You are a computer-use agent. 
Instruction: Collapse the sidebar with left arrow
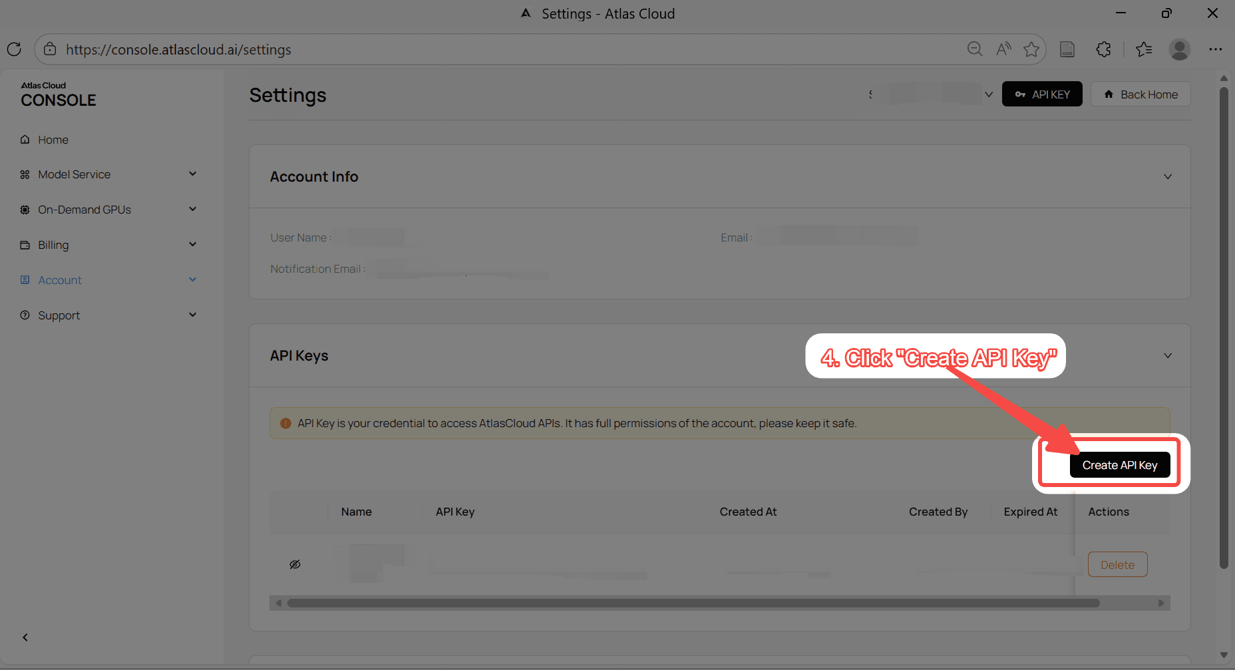point(25,637)
